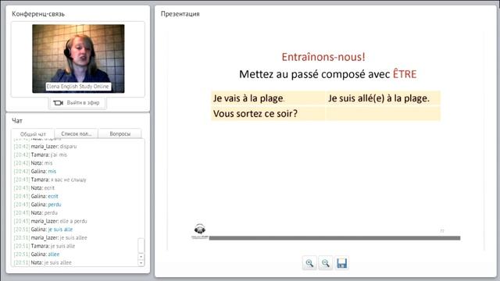Open the 'Вопросы' questions tab
The height and width of the screenshot is (281, 500).
120,133
